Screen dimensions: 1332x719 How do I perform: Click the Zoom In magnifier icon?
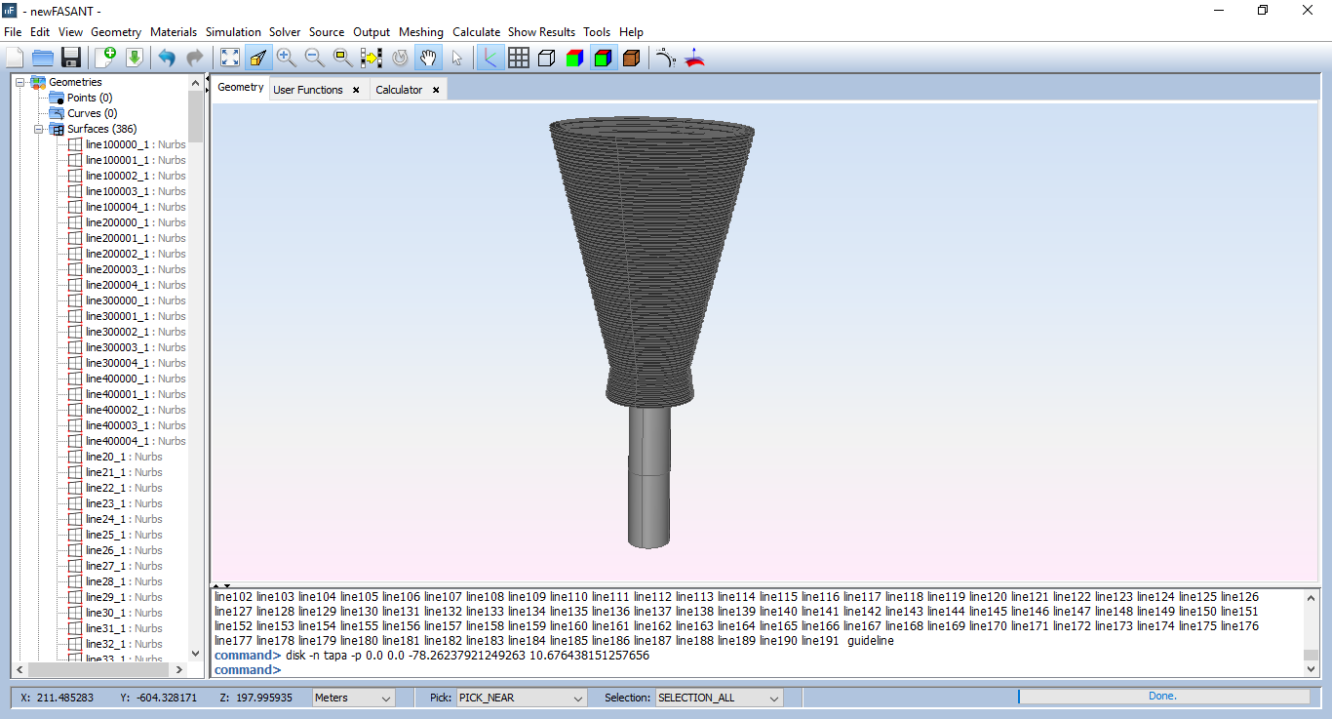286,58
